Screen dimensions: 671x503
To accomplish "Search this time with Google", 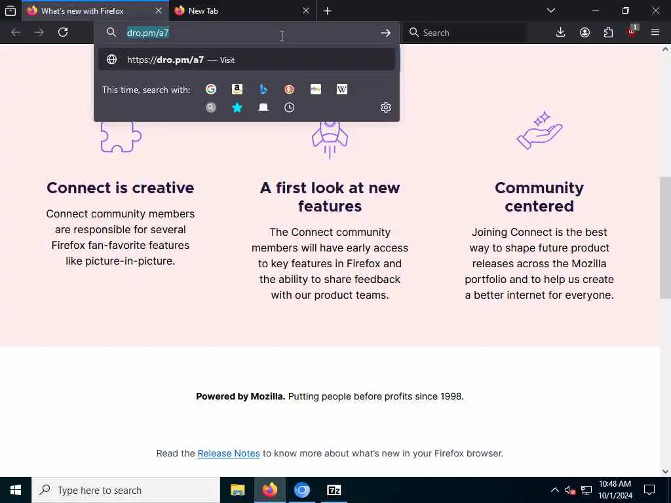I will (211, 89).
